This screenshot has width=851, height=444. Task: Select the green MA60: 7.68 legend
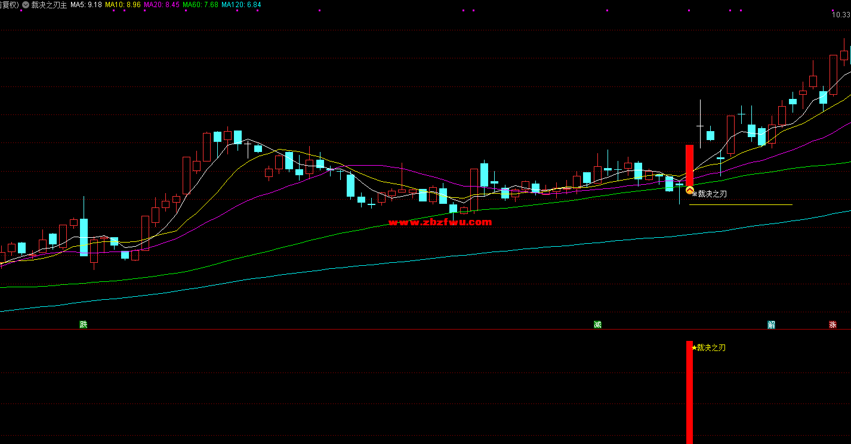point(200,4)
